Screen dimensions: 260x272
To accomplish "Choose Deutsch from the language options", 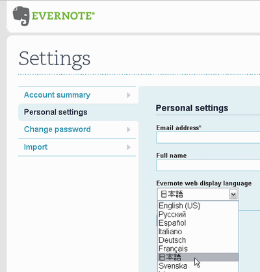I will coord(198,240).
